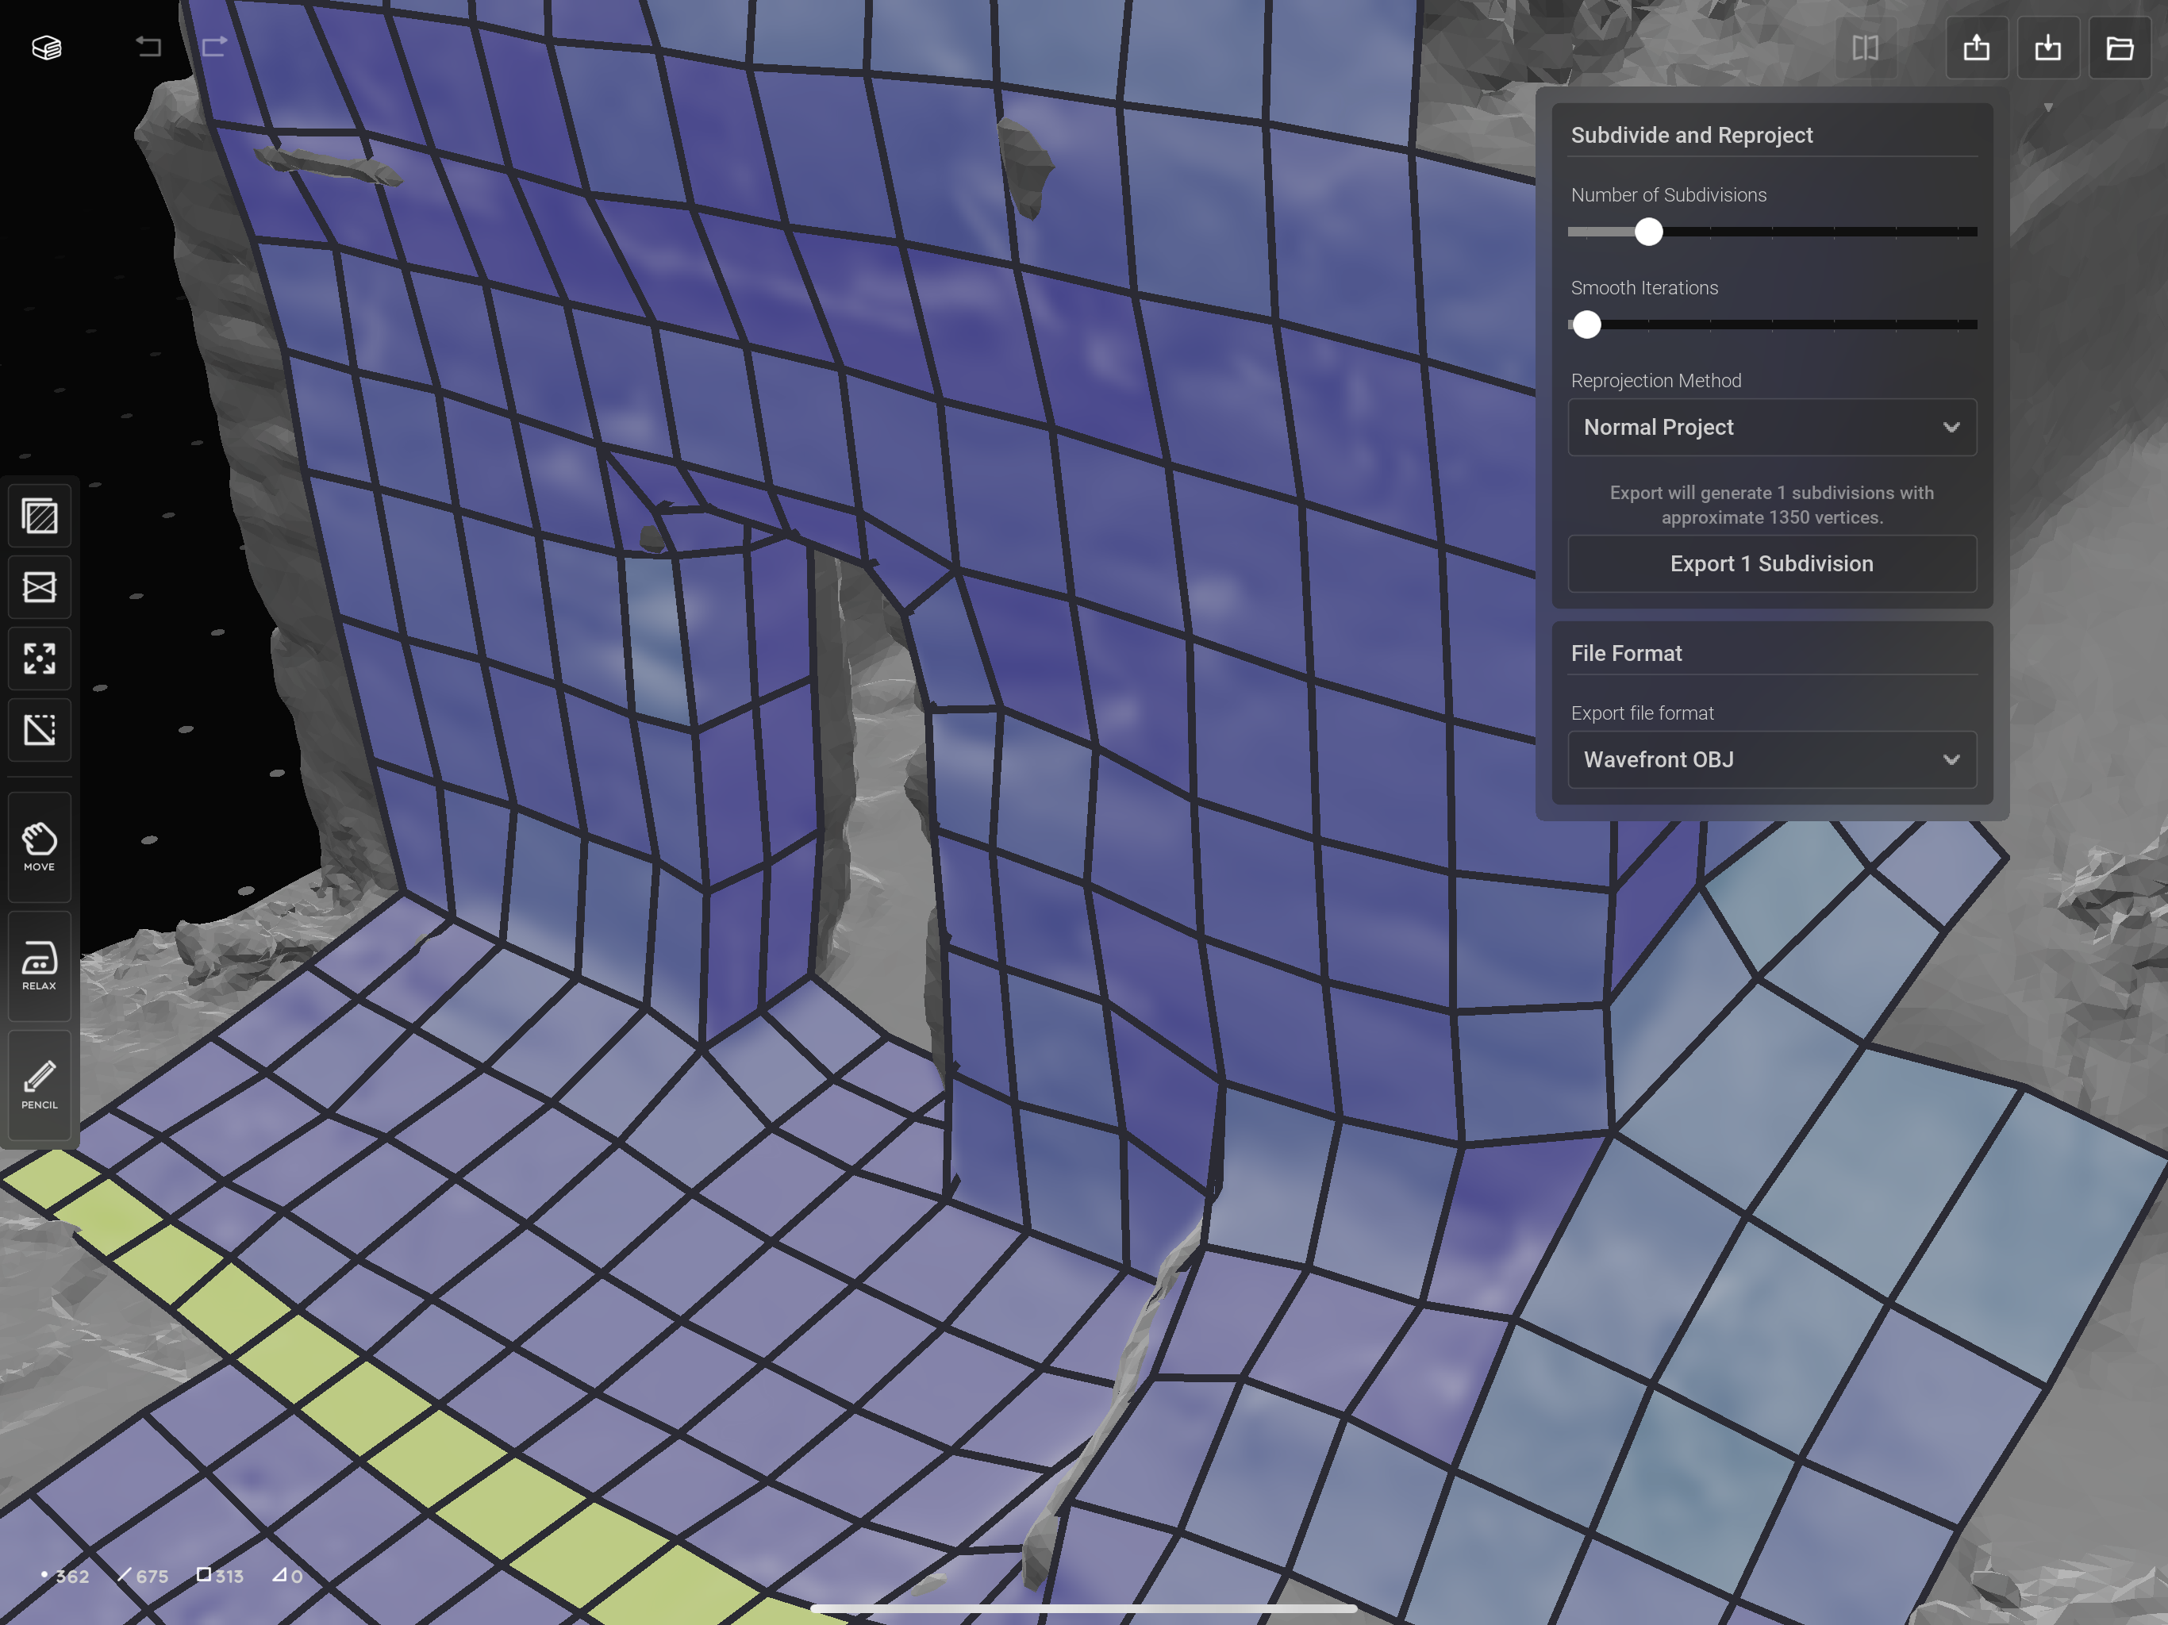
Task: Click the Export 1 Subdivision button
Action: pyautogui.click(x=1772, y=563)
